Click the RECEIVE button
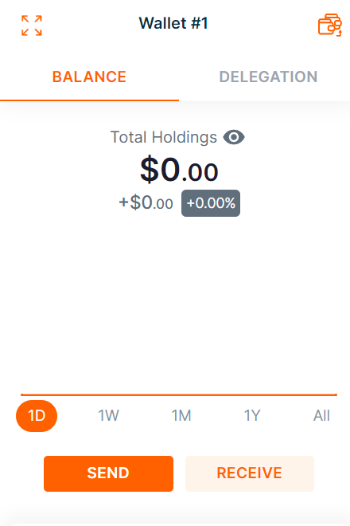Screen dimensions: 350x526 point(250,473)
